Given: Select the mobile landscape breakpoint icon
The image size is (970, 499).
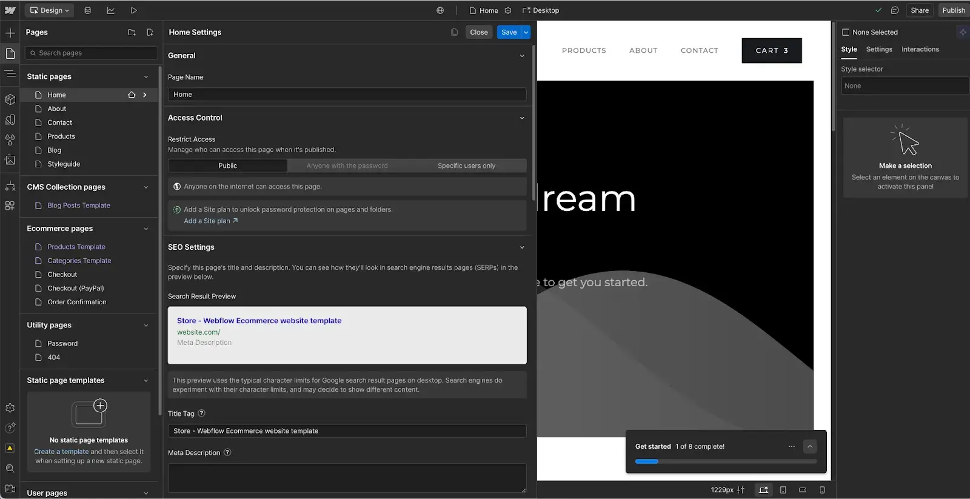Looking at the screenshot, I should (803, 490).
